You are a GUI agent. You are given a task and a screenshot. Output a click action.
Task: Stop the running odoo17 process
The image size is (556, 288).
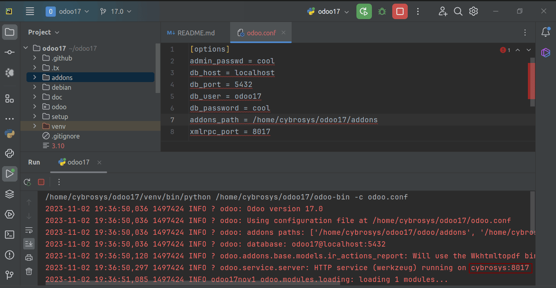point(400,11)
